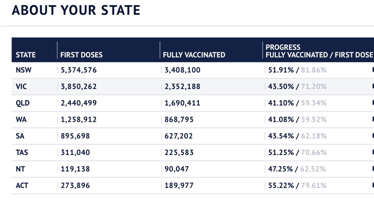Click the SA state row label

[x=20, y=136]
